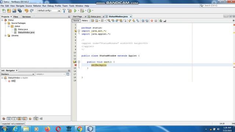Collapse the Status project node
The height and width of the screenshot is (132, 235).
[x=2, y=20]
